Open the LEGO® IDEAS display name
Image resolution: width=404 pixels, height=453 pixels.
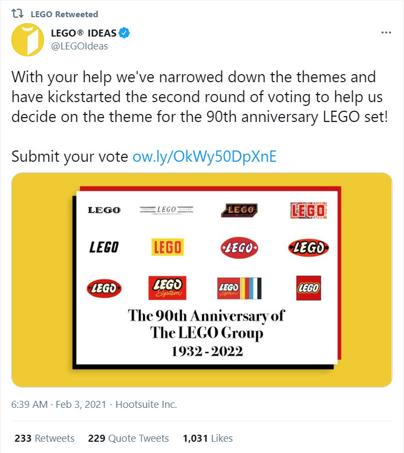(x=87, y=33)
